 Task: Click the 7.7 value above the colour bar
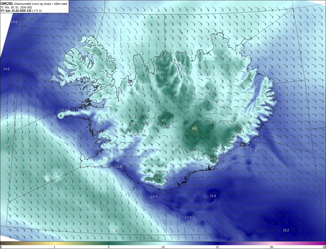(x=150, y=240)
